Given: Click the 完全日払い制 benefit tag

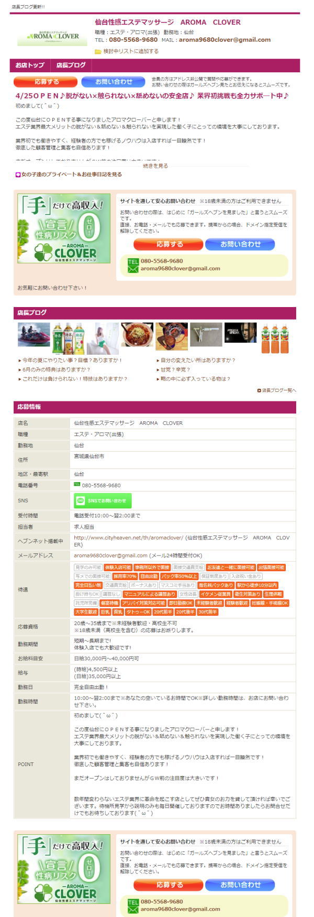Looking at the screenshot, I should 88,585.
